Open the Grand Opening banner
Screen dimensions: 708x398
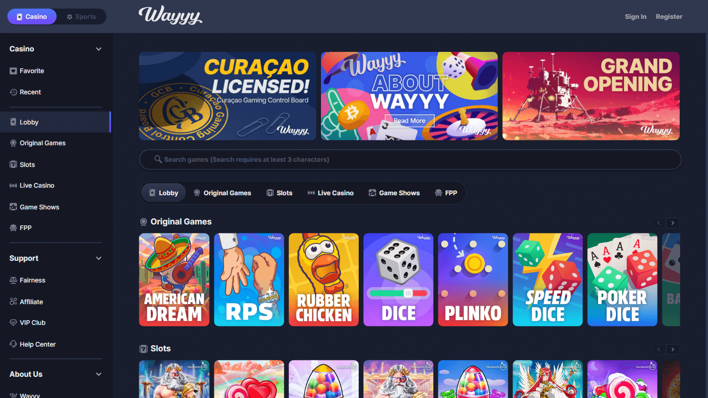pos(591,96)
